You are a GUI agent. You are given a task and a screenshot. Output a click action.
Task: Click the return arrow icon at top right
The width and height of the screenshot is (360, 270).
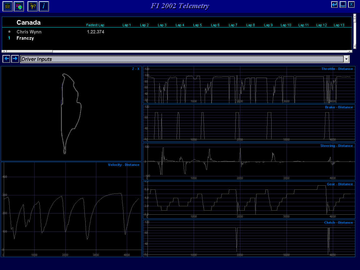point(334,4)
